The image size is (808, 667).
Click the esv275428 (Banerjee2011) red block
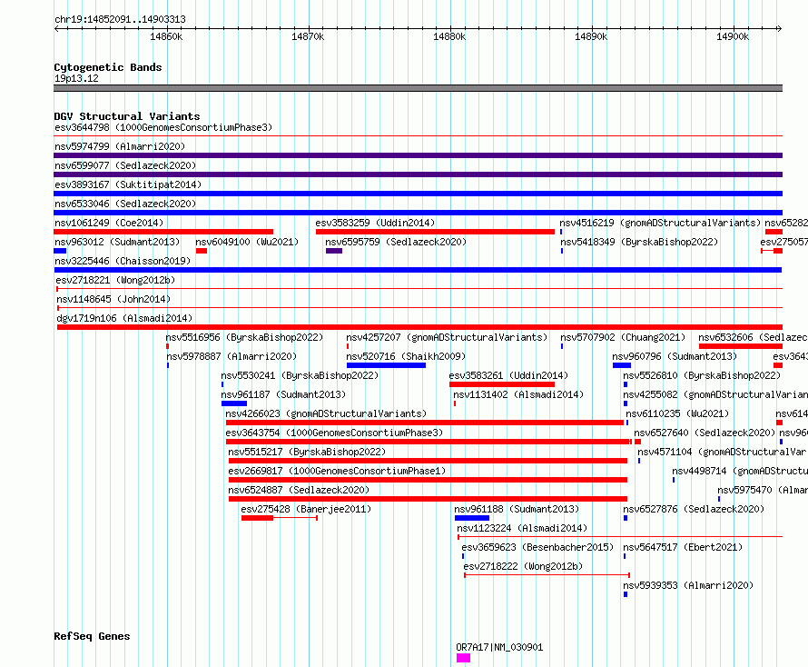pyautogui.click(x=257, y=518)
